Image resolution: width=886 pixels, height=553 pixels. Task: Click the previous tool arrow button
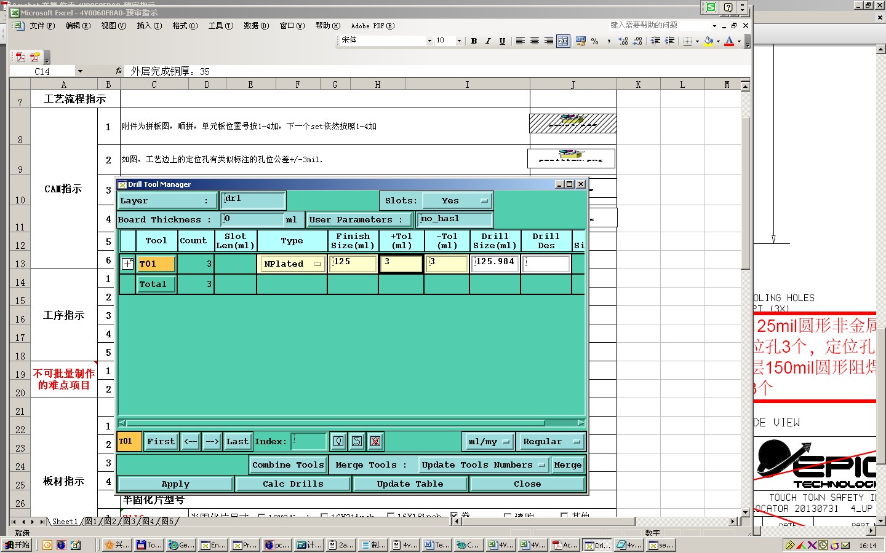coord(191,441)
